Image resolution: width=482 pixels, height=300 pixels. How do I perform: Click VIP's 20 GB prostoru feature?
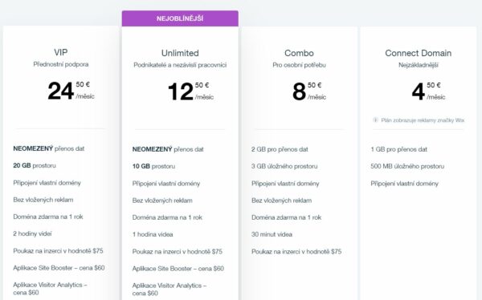[x=35, y=165]
